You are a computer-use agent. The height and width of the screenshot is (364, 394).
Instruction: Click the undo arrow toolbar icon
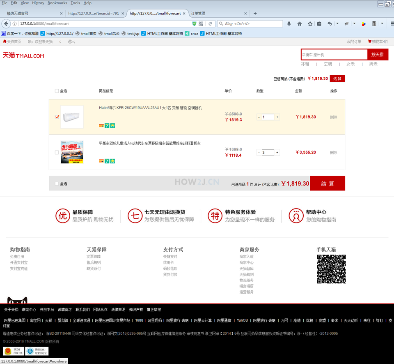click(x=330, y=24)
